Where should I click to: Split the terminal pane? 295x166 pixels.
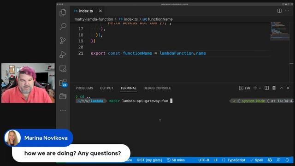coord(266,88)
